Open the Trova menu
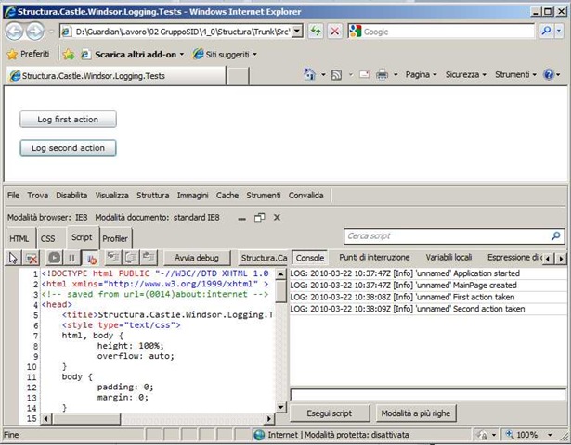 coord(37,196)
